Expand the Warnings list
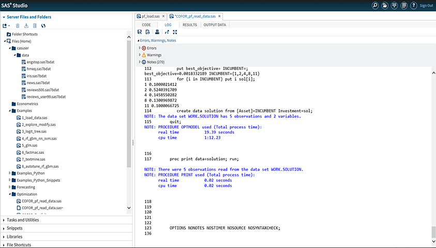This screenshot has height=248, width=436. 140,55
